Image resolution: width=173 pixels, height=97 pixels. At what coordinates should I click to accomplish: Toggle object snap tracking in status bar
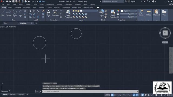click(x=134, y=95)
